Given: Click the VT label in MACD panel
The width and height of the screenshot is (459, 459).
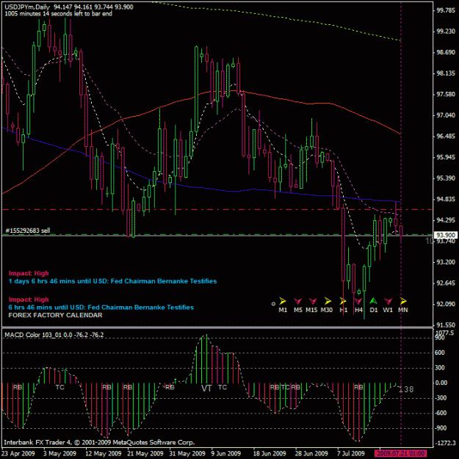Looking at the screenshot, I should tap(206, 388).
